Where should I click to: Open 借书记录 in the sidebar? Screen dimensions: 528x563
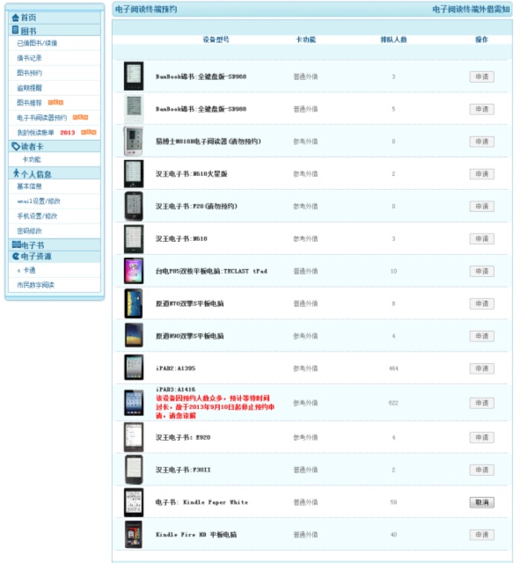pos(29,58)
